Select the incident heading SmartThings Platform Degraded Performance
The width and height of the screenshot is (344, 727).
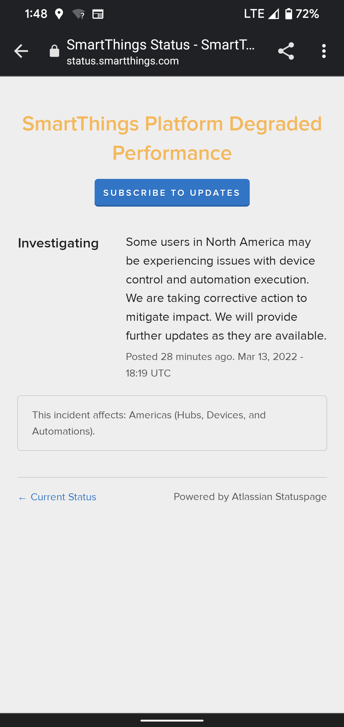[x=172, y=138]
